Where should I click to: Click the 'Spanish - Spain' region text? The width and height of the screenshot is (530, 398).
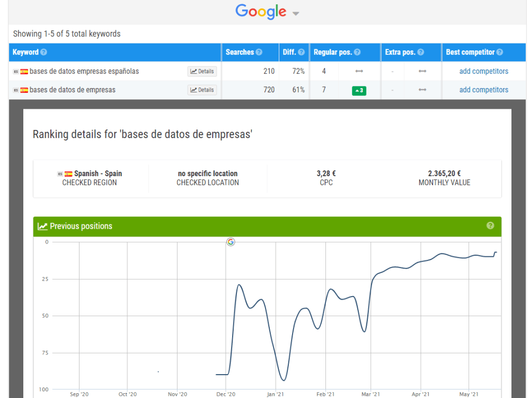pyautogui.click(x=98, y=174)
